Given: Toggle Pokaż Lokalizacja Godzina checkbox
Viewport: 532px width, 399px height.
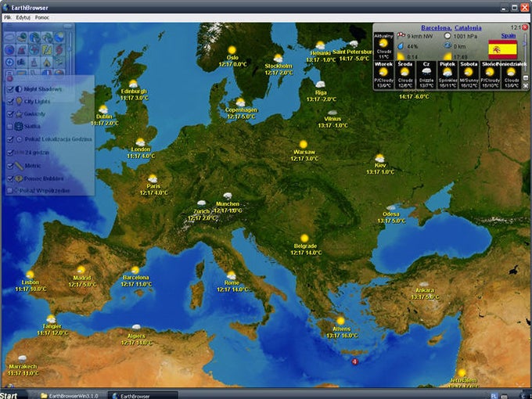Looking at the screenshot, I should tap(10, 139).
